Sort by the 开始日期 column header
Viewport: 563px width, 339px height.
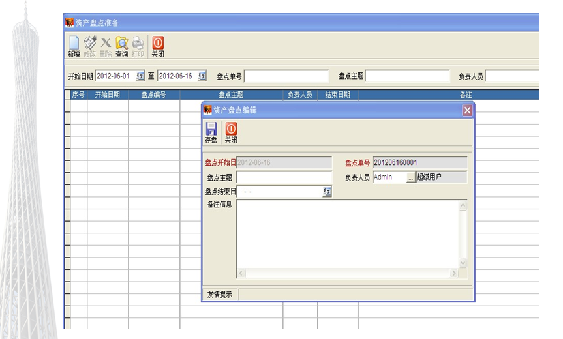pyautogui.click(x=108, y=95)
